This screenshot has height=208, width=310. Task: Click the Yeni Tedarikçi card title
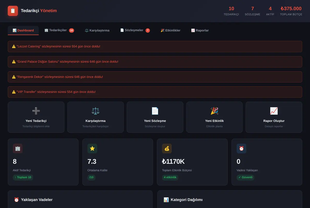(x=36, y=121)
